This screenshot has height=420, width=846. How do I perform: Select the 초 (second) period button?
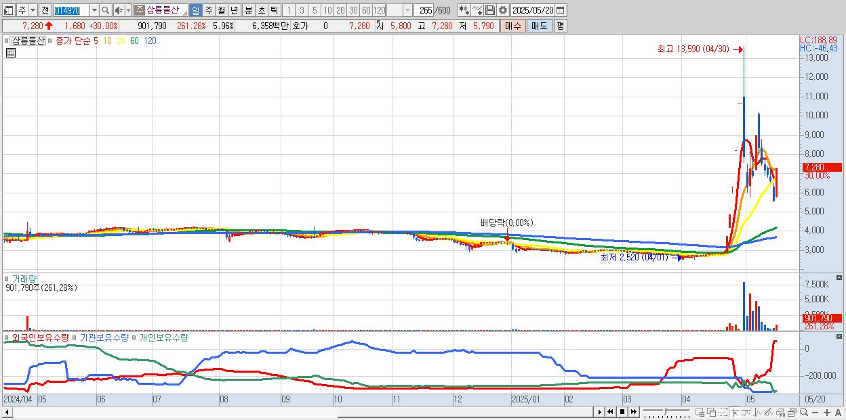[x=261, y=10]
